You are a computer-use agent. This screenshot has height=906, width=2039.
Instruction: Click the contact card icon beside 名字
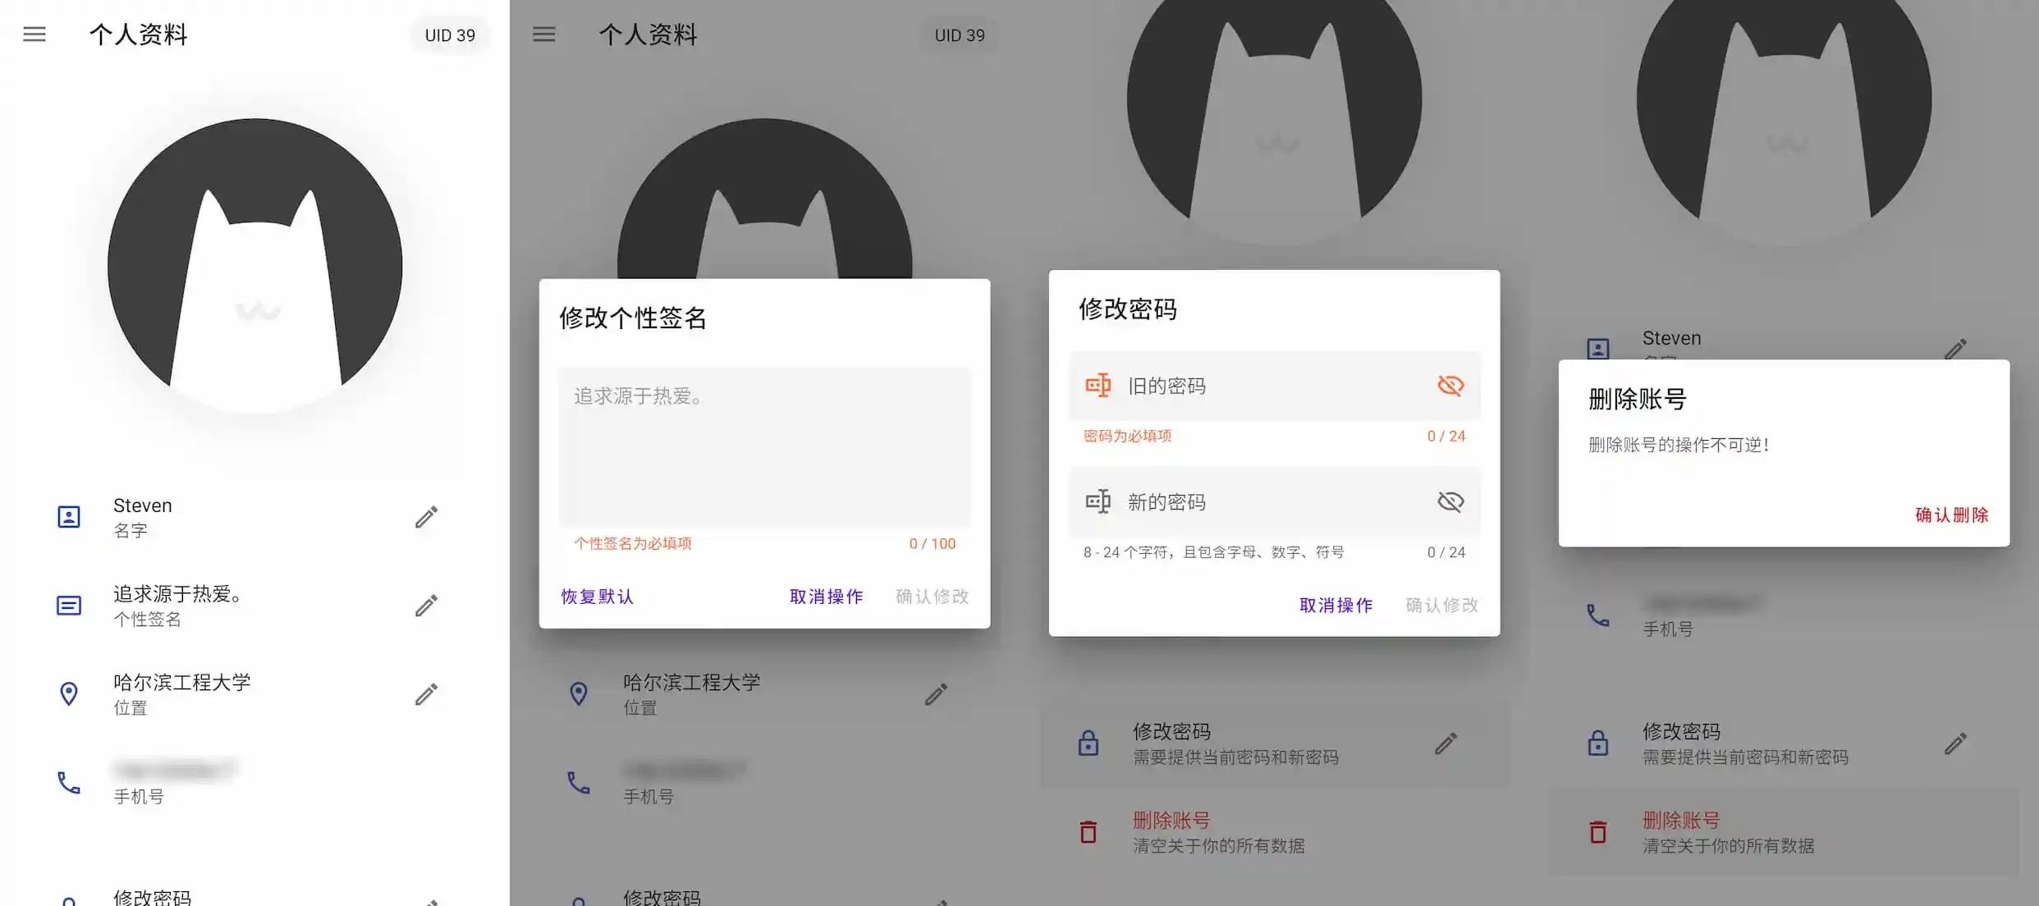click(69, 515)
